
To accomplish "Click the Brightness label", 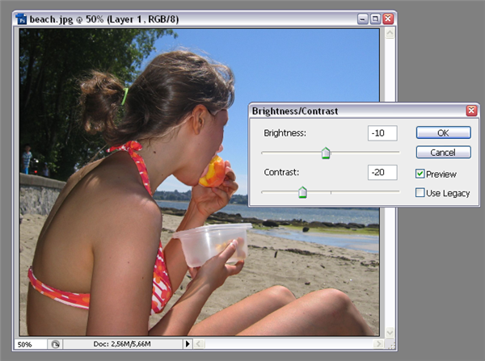I will pos(285,133).
